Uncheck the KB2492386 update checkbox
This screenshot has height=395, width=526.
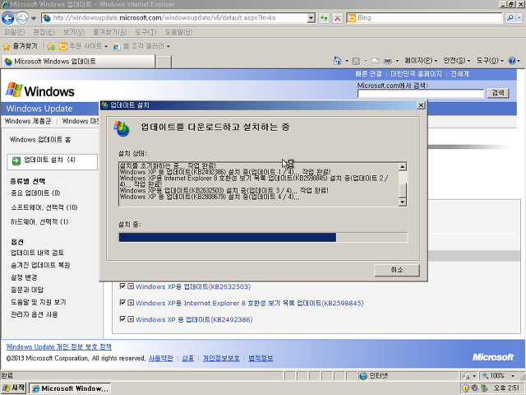[x=122, y=319]
